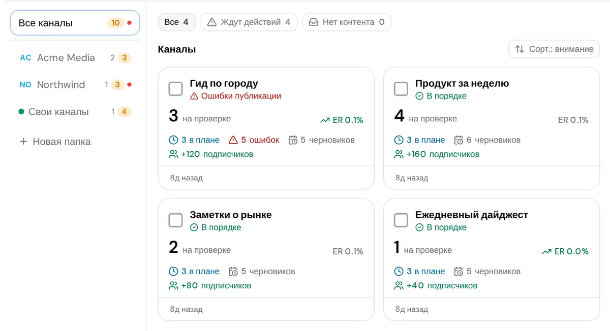Click the clock icon in Гид по городу card

point(173,140)
